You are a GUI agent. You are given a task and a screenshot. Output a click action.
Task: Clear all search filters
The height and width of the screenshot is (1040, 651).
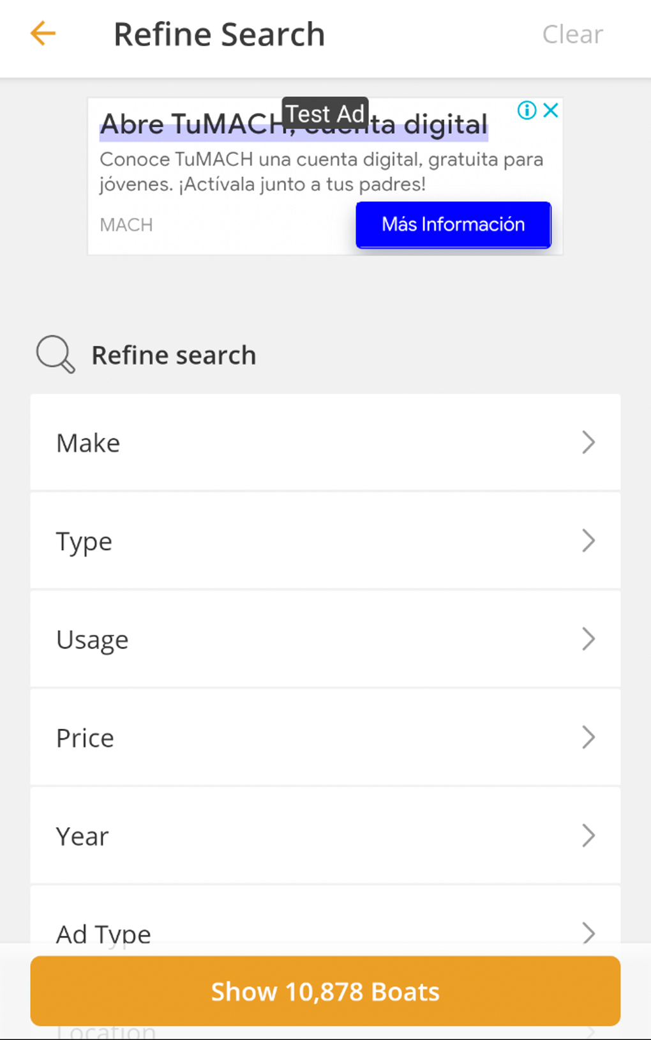pos(572,34)
